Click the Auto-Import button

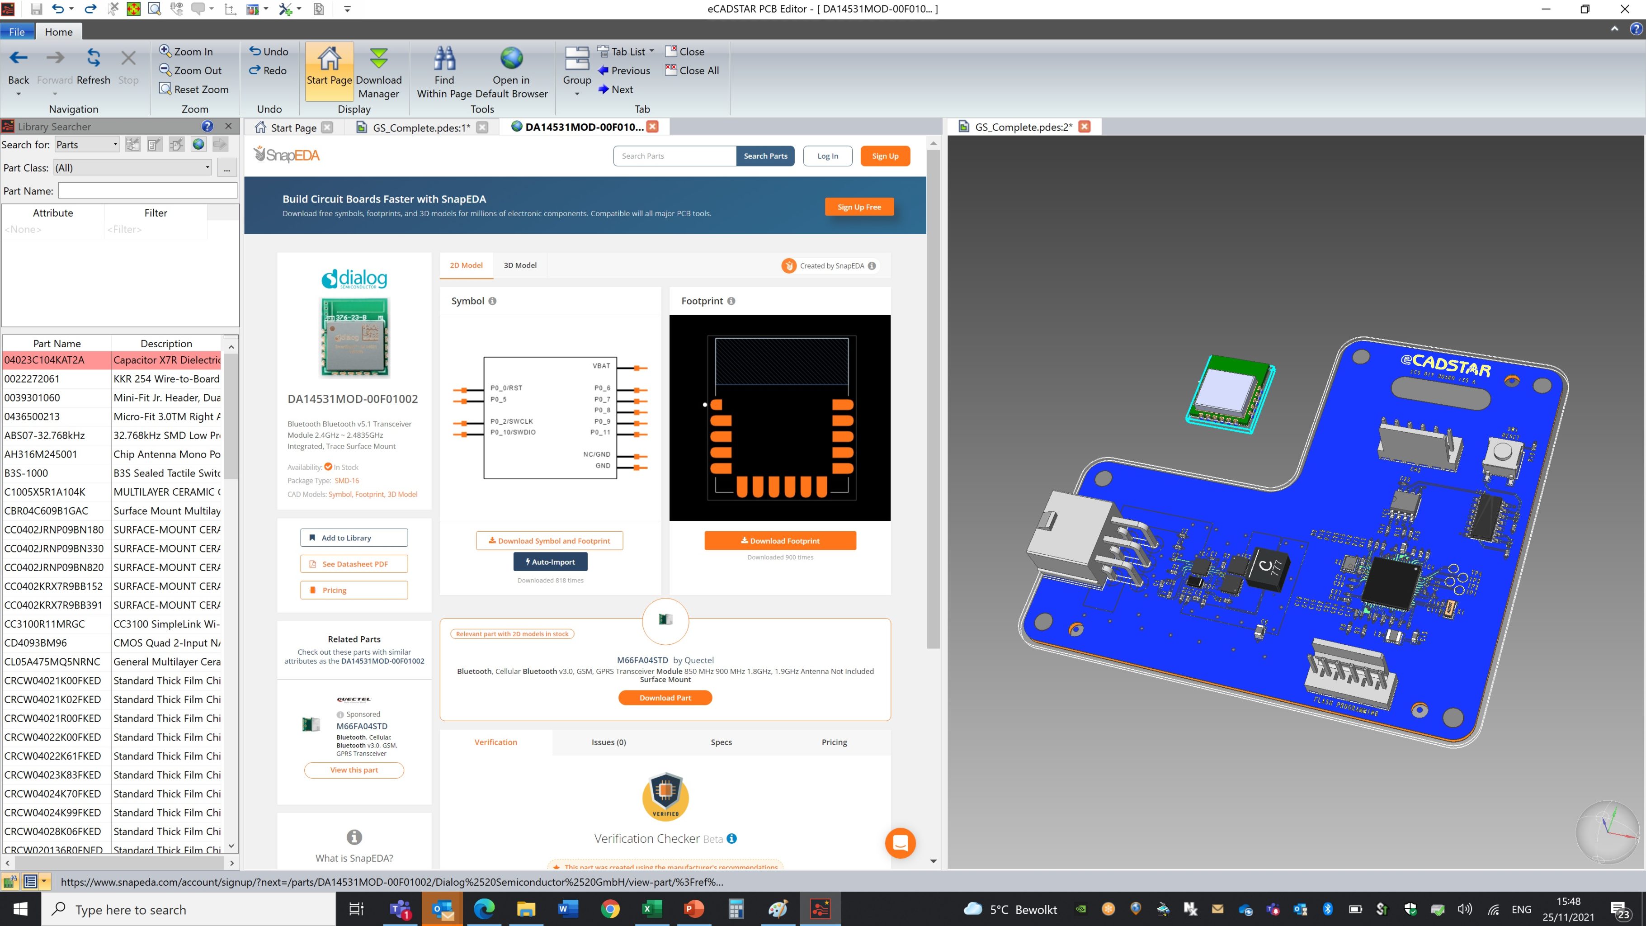550,562
